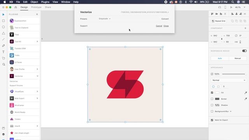Click Convert in Vectorize dialog
Viewport: 249px width, 140px height.
(165, 19)
